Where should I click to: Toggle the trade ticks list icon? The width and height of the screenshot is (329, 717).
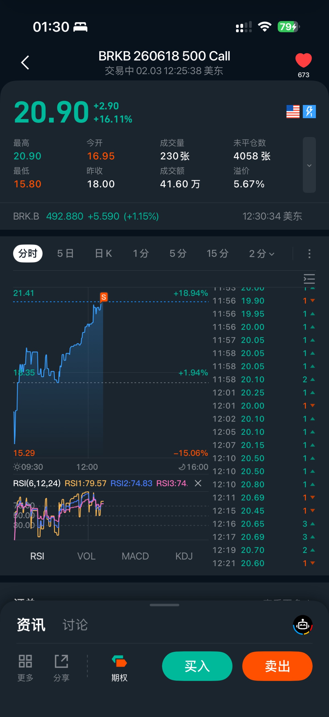309,279
